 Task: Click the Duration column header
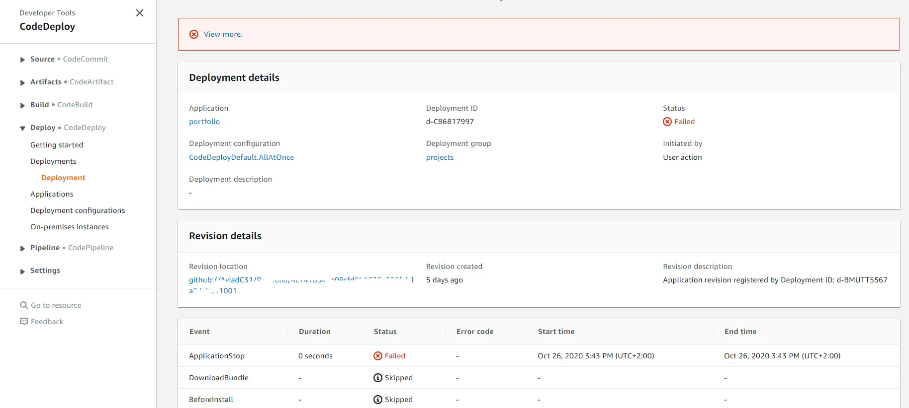[315, 332]
